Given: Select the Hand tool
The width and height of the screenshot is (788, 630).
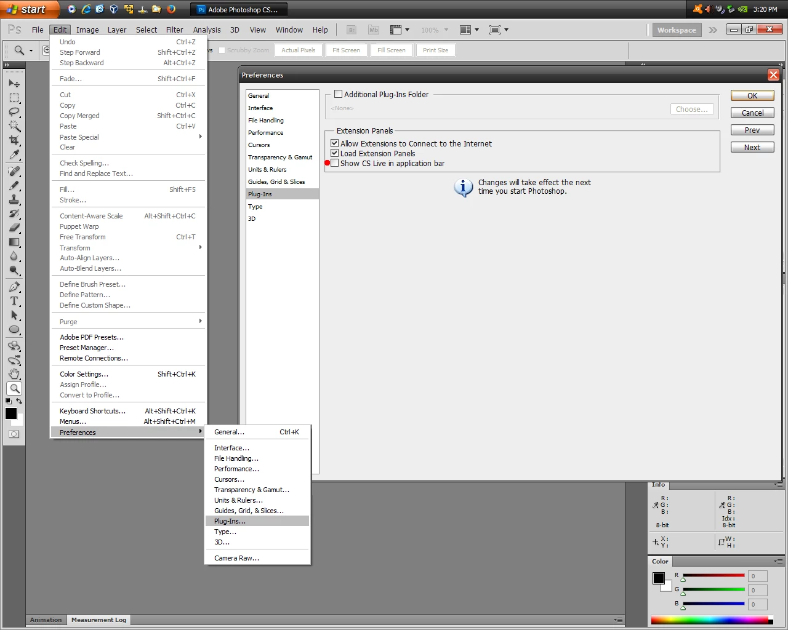Looking at the screenshot, I should click(14, 374).
